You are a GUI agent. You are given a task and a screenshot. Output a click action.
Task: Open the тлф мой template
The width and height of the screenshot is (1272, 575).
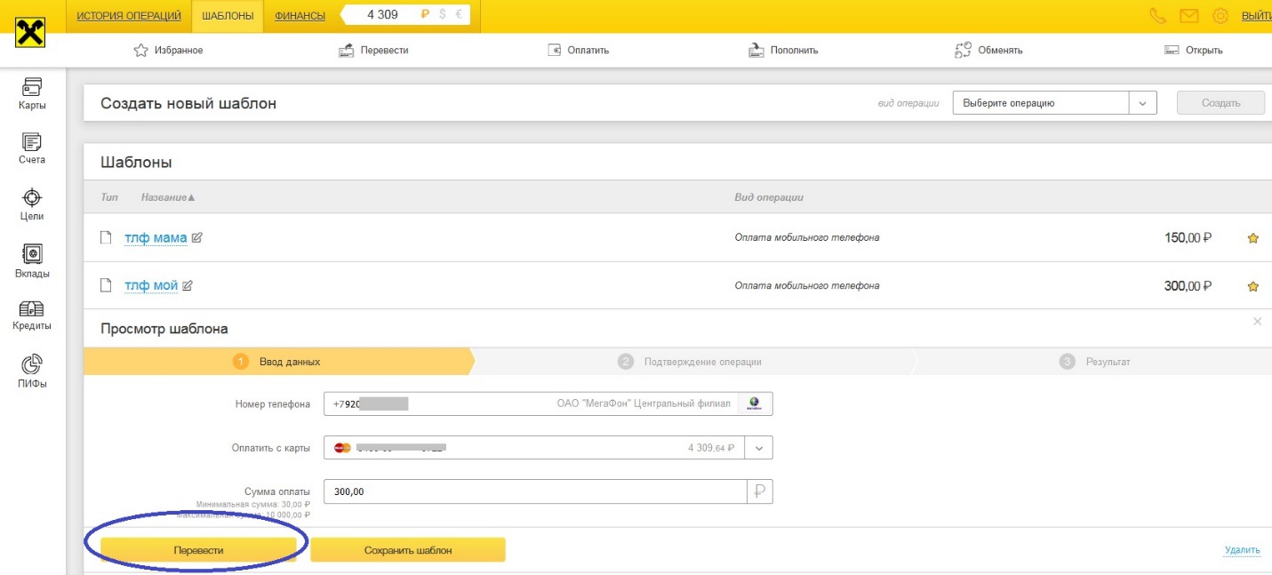(151, 285)
